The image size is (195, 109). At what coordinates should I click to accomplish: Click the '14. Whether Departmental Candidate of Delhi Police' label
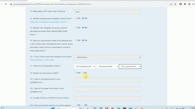(51, 18)
